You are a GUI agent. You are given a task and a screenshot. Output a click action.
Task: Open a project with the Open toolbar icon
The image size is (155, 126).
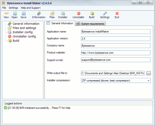(x=14, y=15)
